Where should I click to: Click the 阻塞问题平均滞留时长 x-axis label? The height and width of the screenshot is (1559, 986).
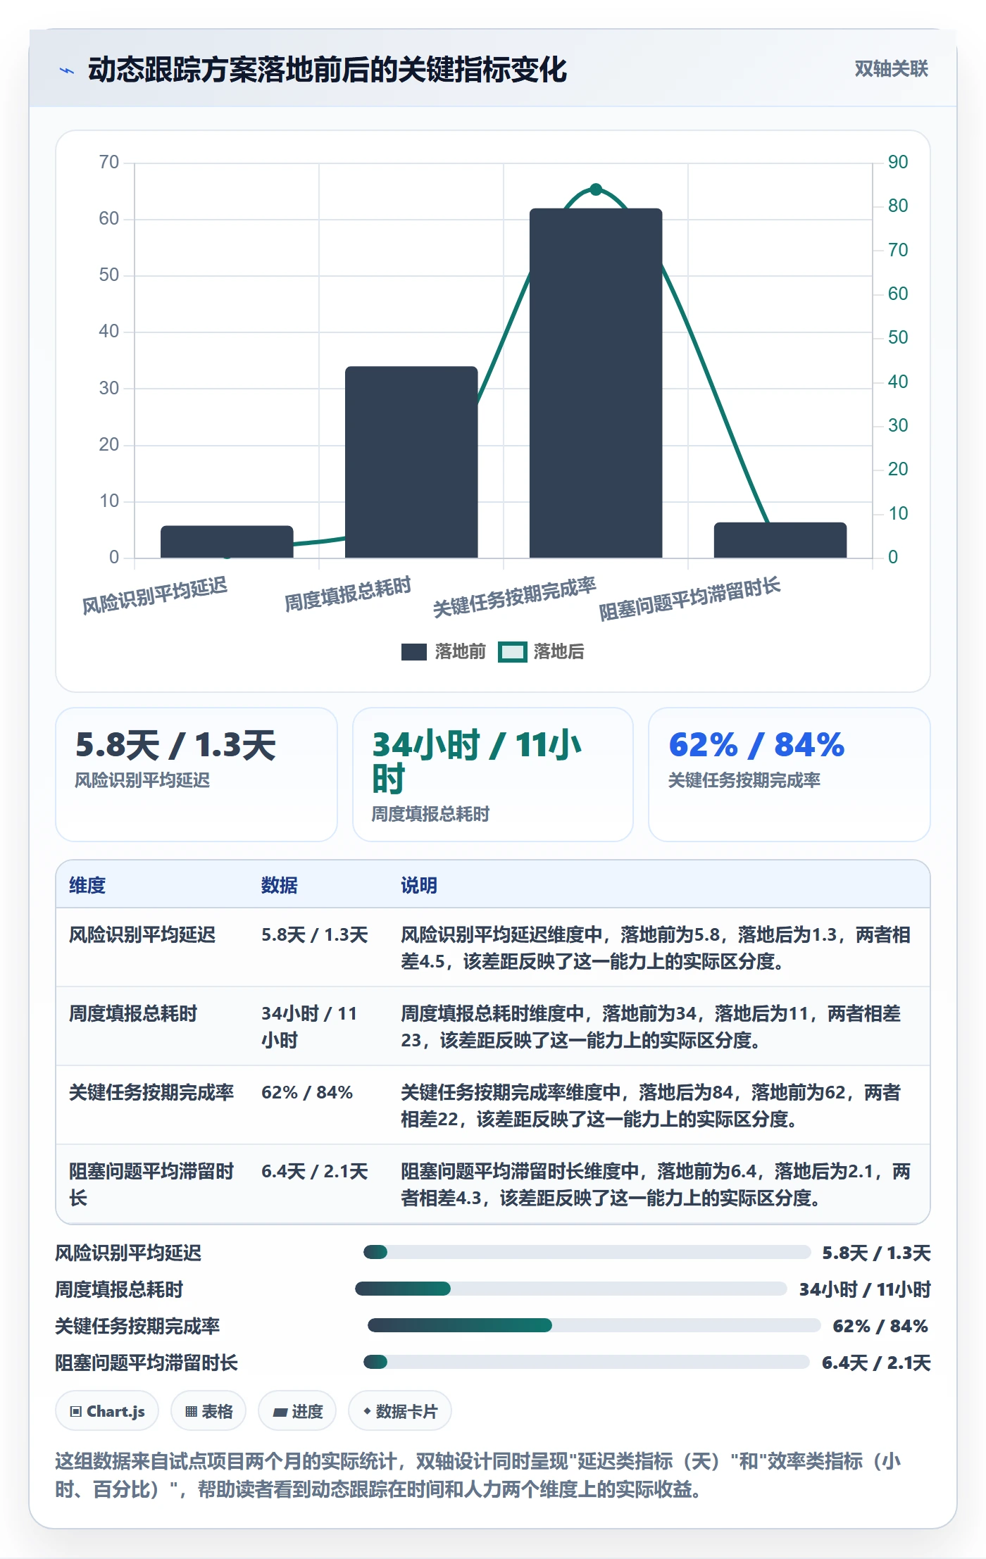tap(689, 598)
